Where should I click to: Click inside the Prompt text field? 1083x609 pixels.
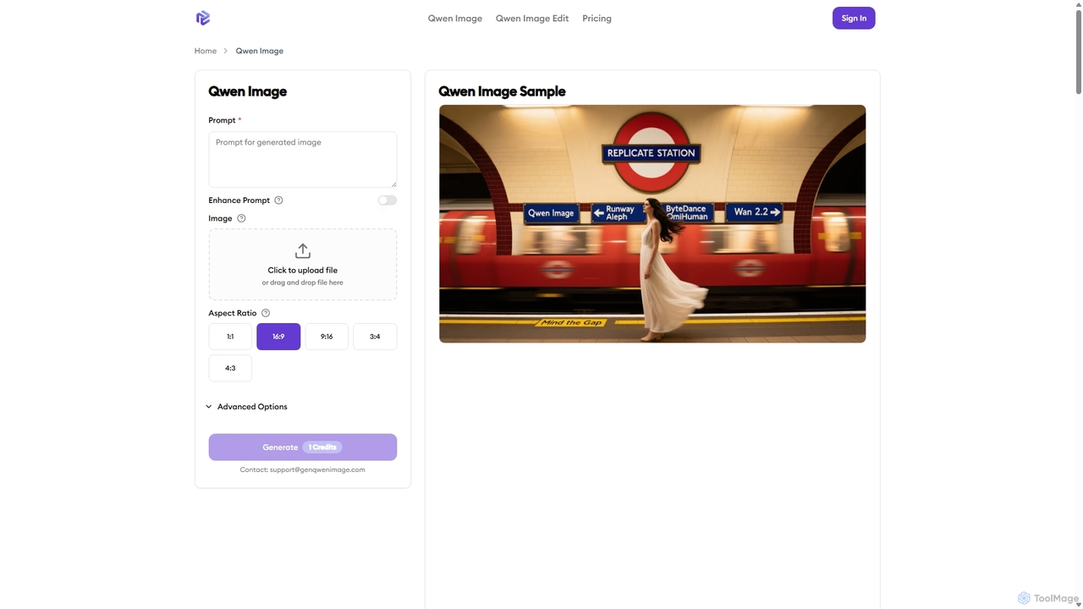(303, 160)
